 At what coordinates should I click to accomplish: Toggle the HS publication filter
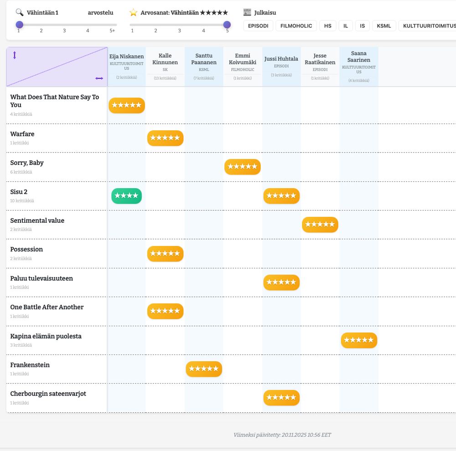pos(328,26)
